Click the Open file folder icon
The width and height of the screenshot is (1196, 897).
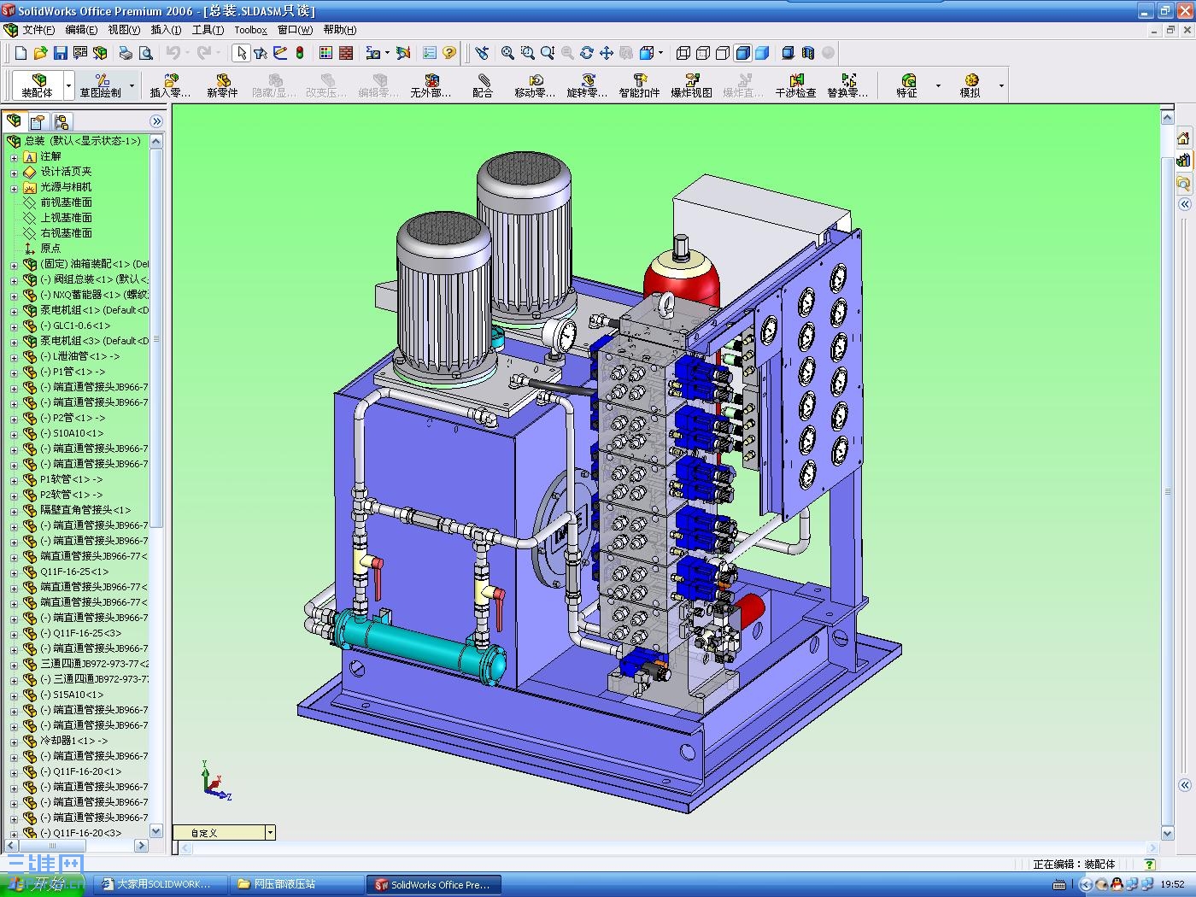tap(40, 53)
